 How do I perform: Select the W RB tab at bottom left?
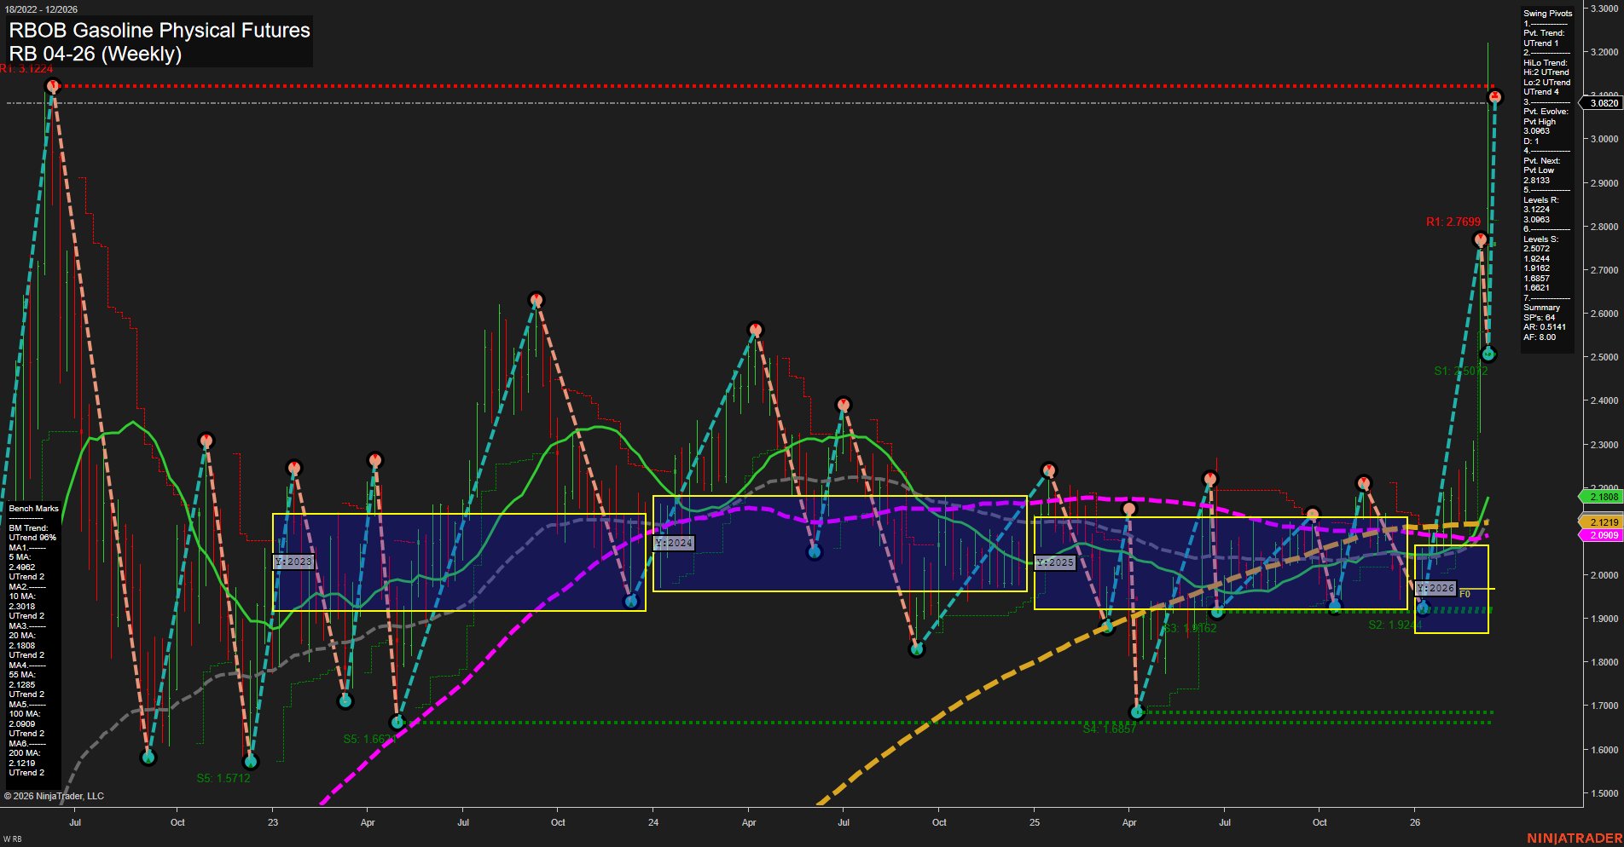(x=12, y=839)
